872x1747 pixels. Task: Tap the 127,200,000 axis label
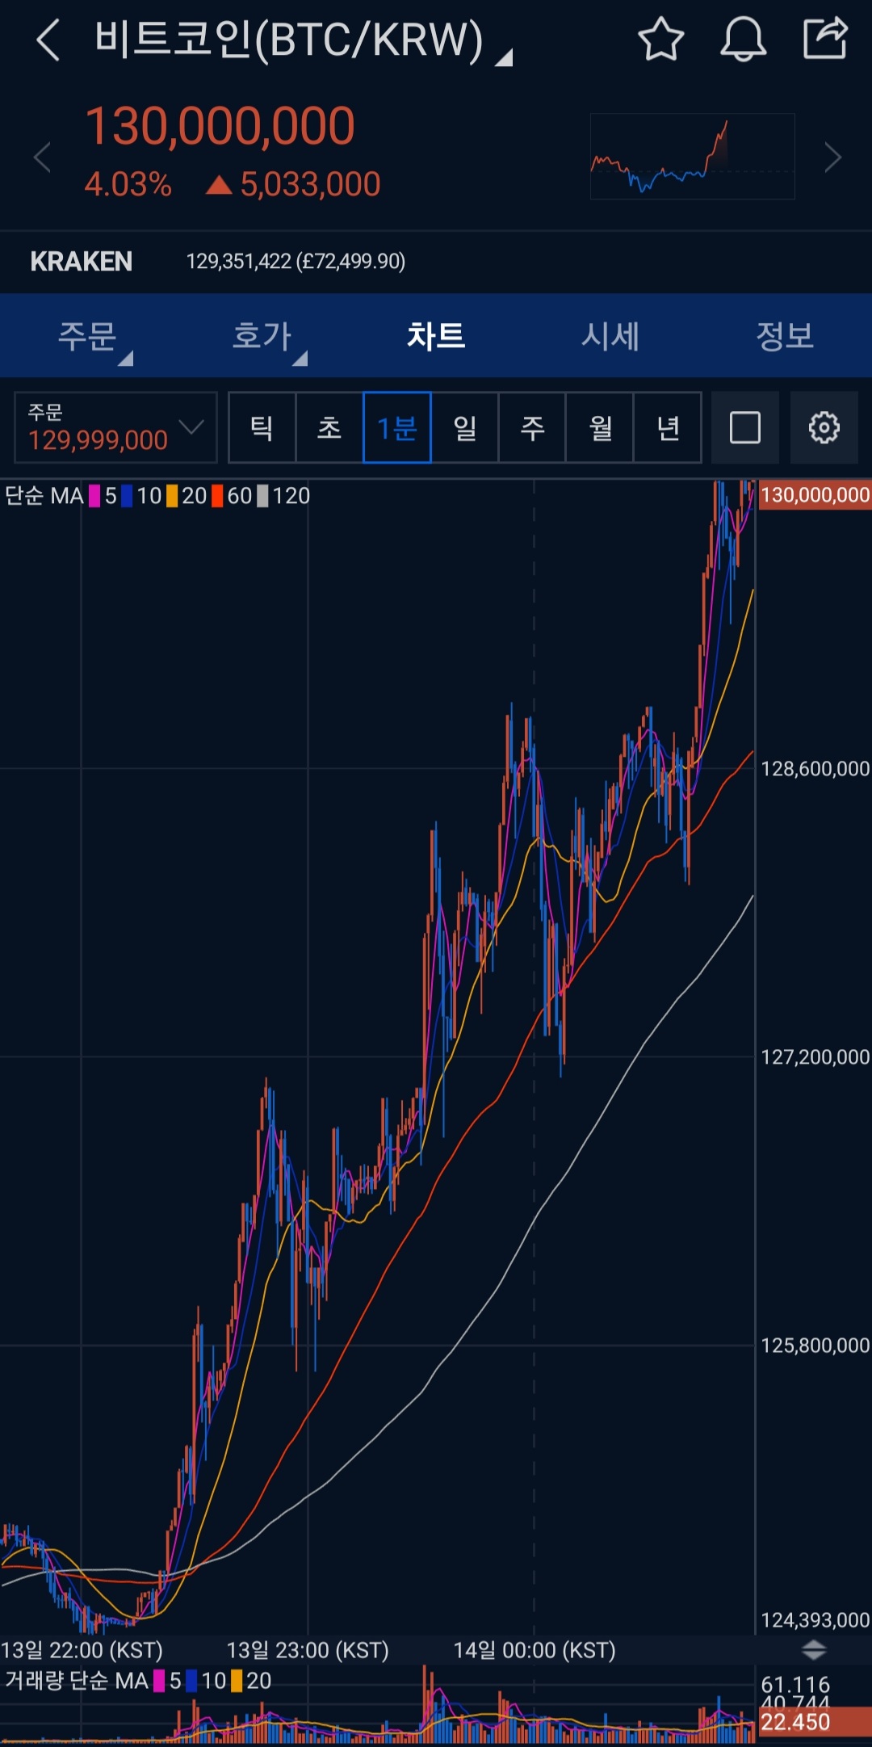pyautogui.click(x=815, y=1056)
